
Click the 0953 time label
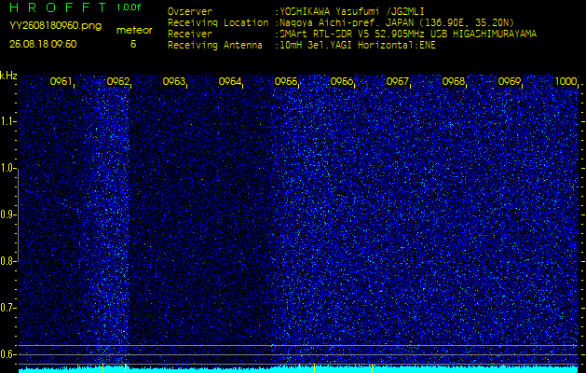[x=174, y=81]
